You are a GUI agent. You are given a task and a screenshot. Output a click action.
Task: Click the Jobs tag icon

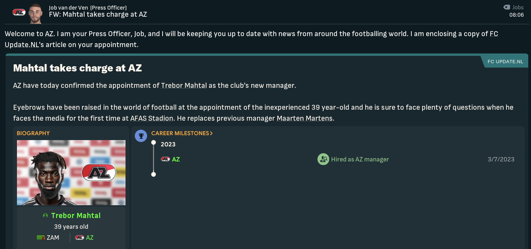pyautogui.click(x=507, y=7)
